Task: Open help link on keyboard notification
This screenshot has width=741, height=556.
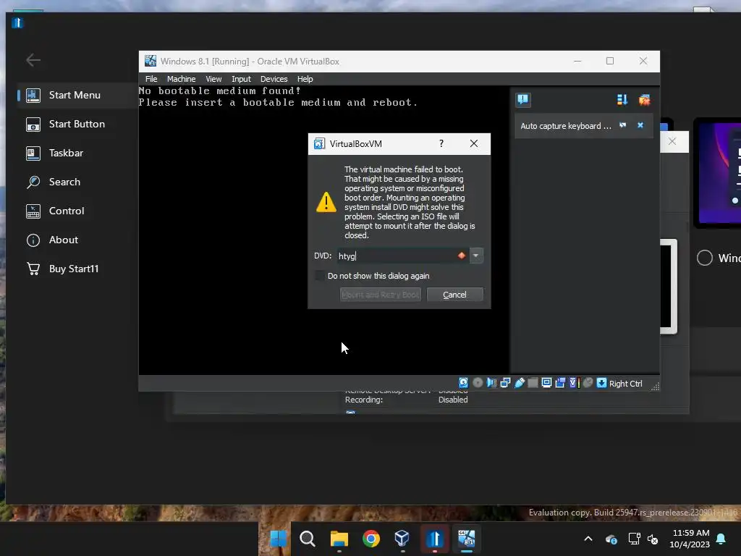Action: coord(623,125)
